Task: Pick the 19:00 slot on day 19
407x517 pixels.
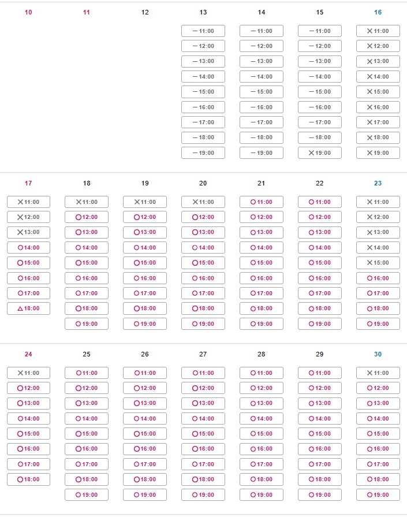Action: click(x=145, y=324)
